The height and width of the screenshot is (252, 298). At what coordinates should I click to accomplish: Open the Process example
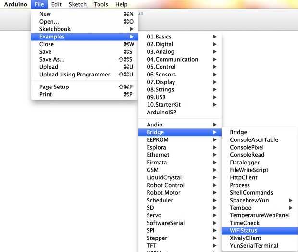point(260,185)
